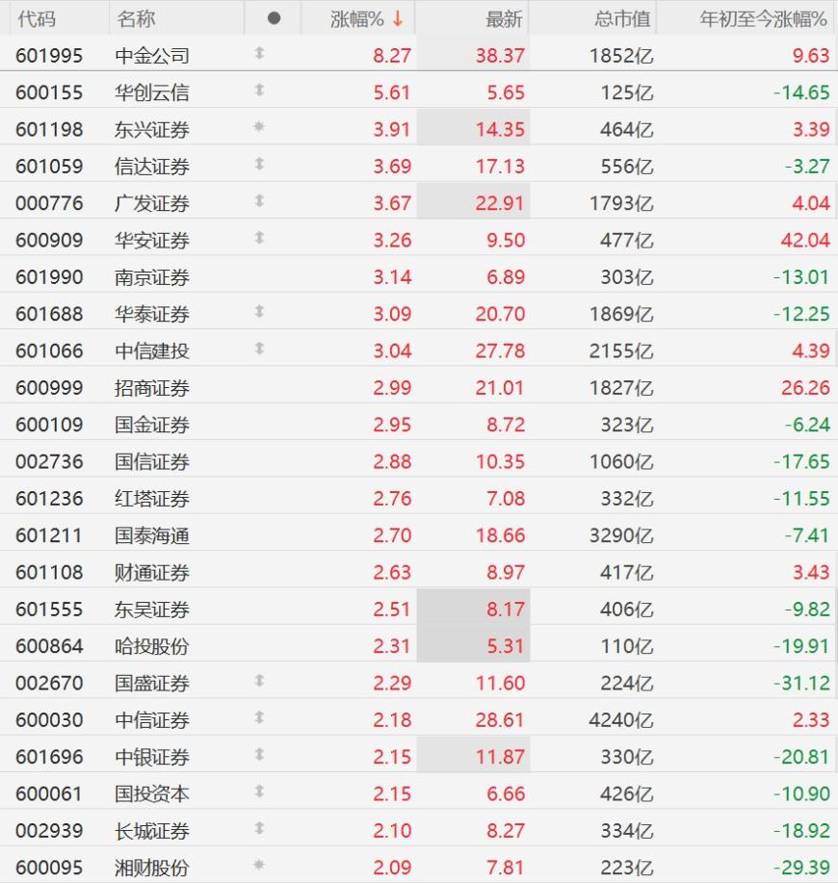
Task: Select the 哈投股份 name cell
Action: [152, 646]
